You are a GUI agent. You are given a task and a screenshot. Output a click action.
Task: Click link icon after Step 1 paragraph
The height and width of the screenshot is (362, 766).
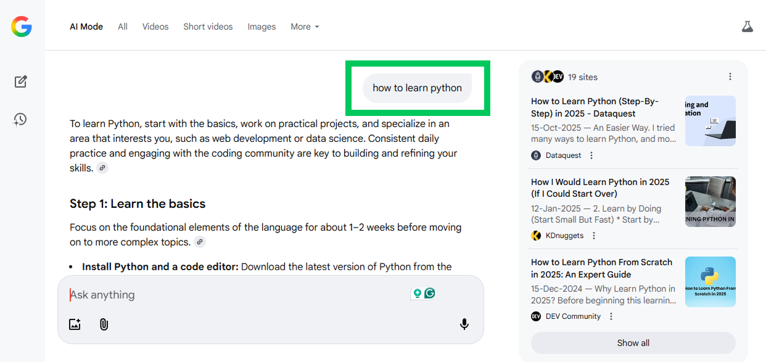pos(199,242)
